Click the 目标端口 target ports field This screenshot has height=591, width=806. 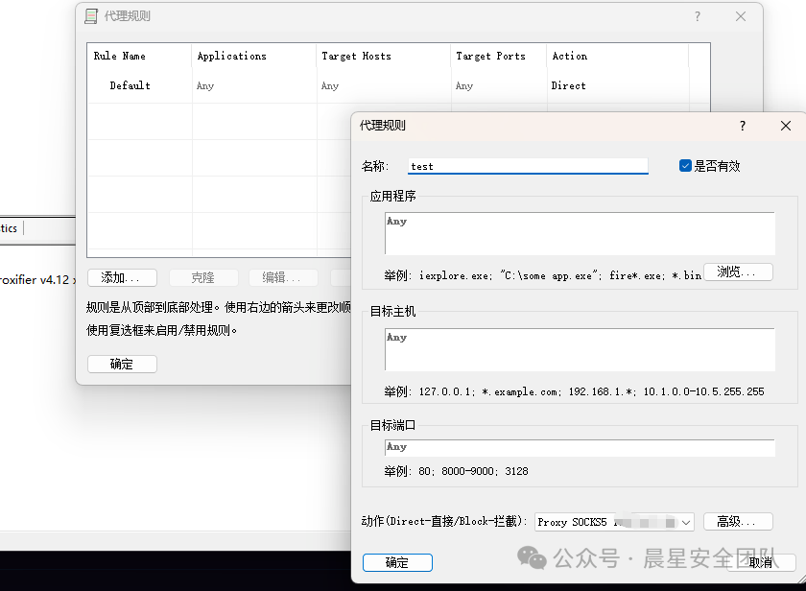point(580,448)
